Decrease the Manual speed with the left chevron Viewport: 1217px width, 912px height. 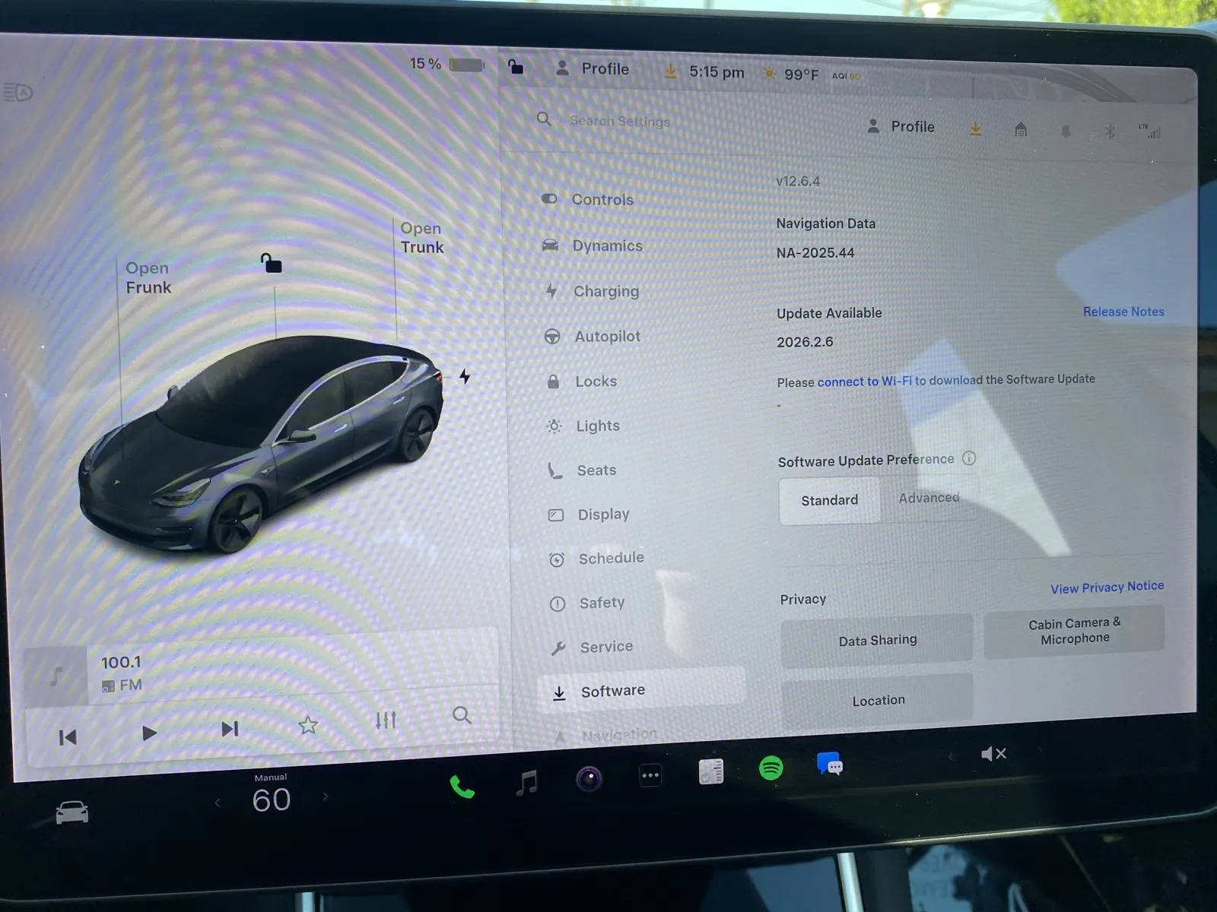(x=218, y=802)
